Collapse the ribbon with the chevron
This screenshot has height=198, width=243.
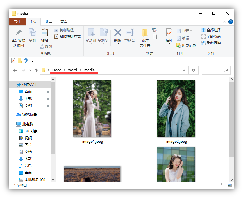point(224,22)
